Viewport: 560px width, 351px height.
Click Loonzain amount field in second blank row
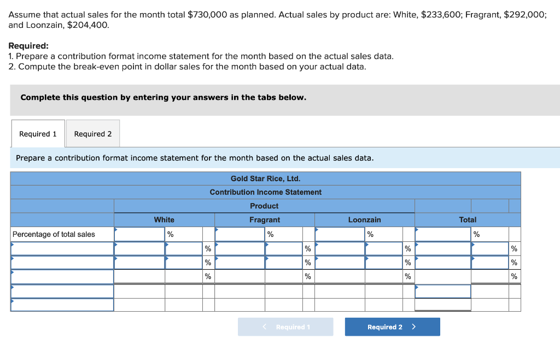tap(340, 263)
